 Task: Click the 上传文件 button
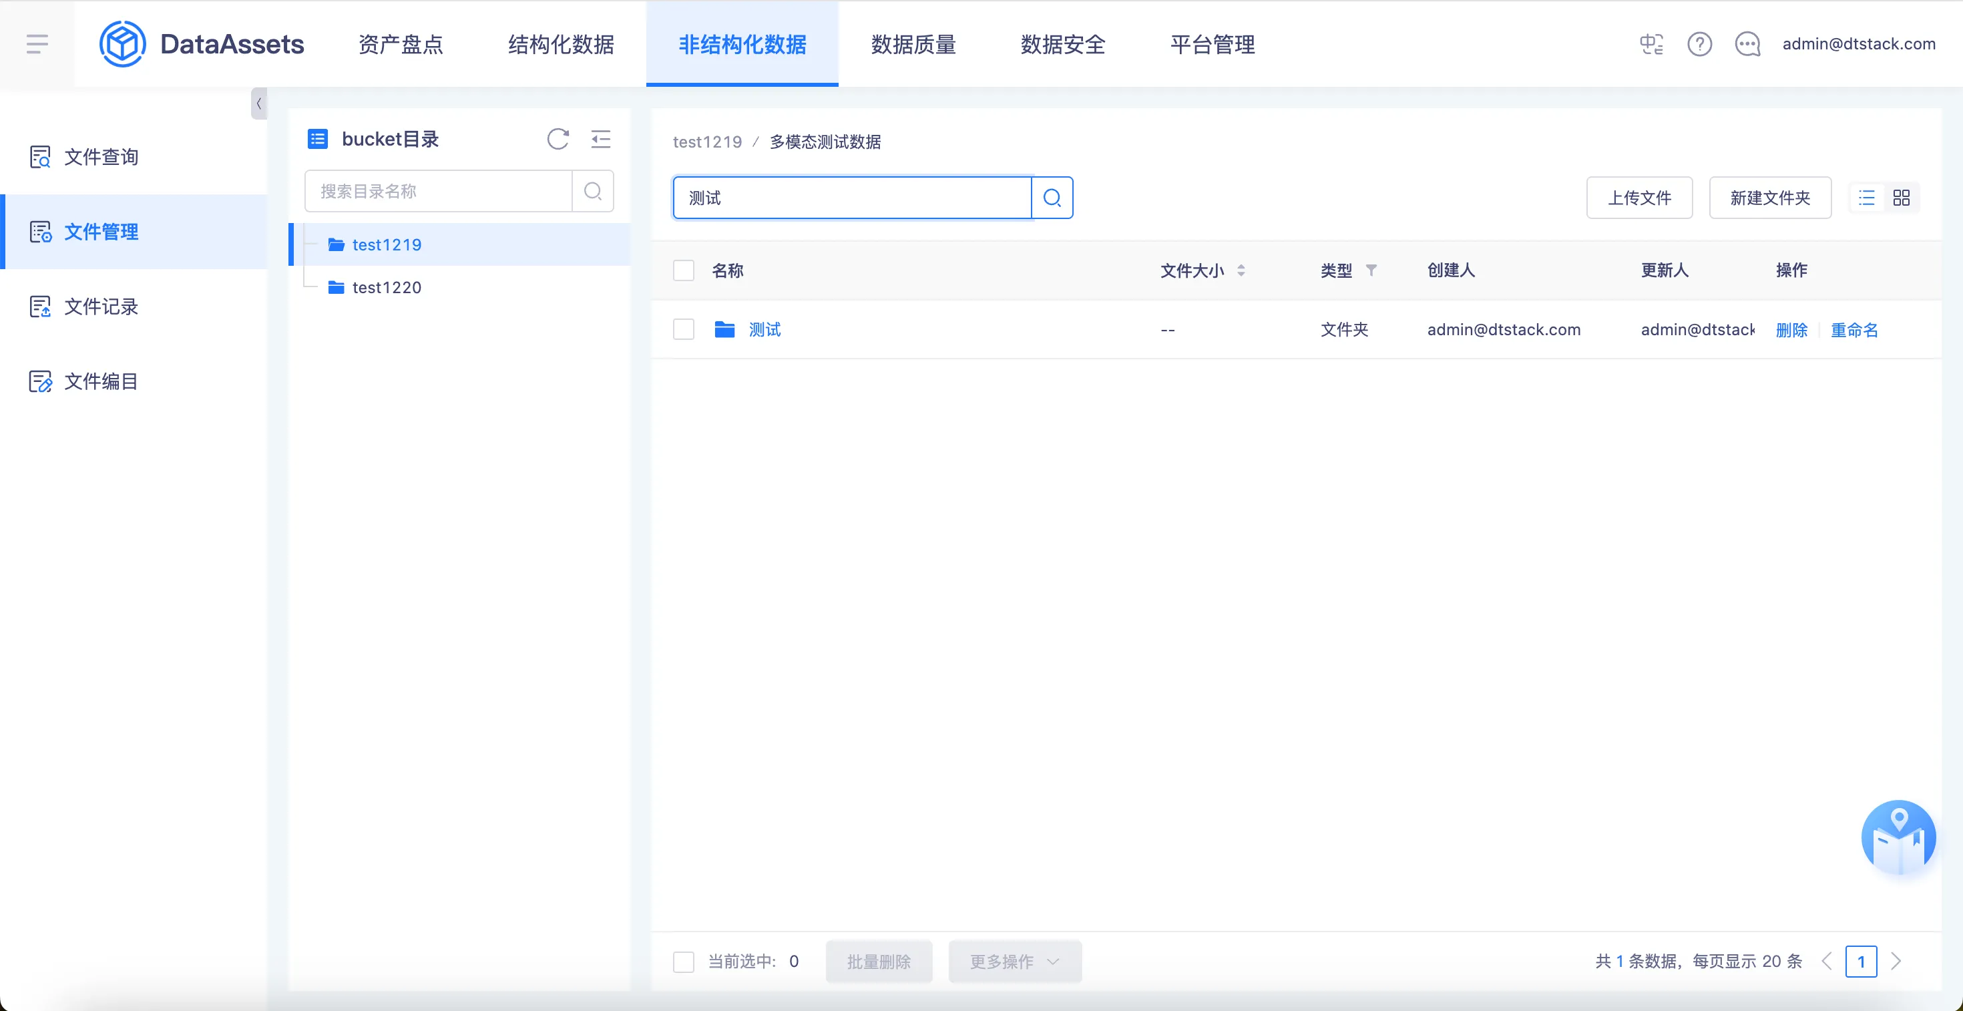[x=1639, y=198]
